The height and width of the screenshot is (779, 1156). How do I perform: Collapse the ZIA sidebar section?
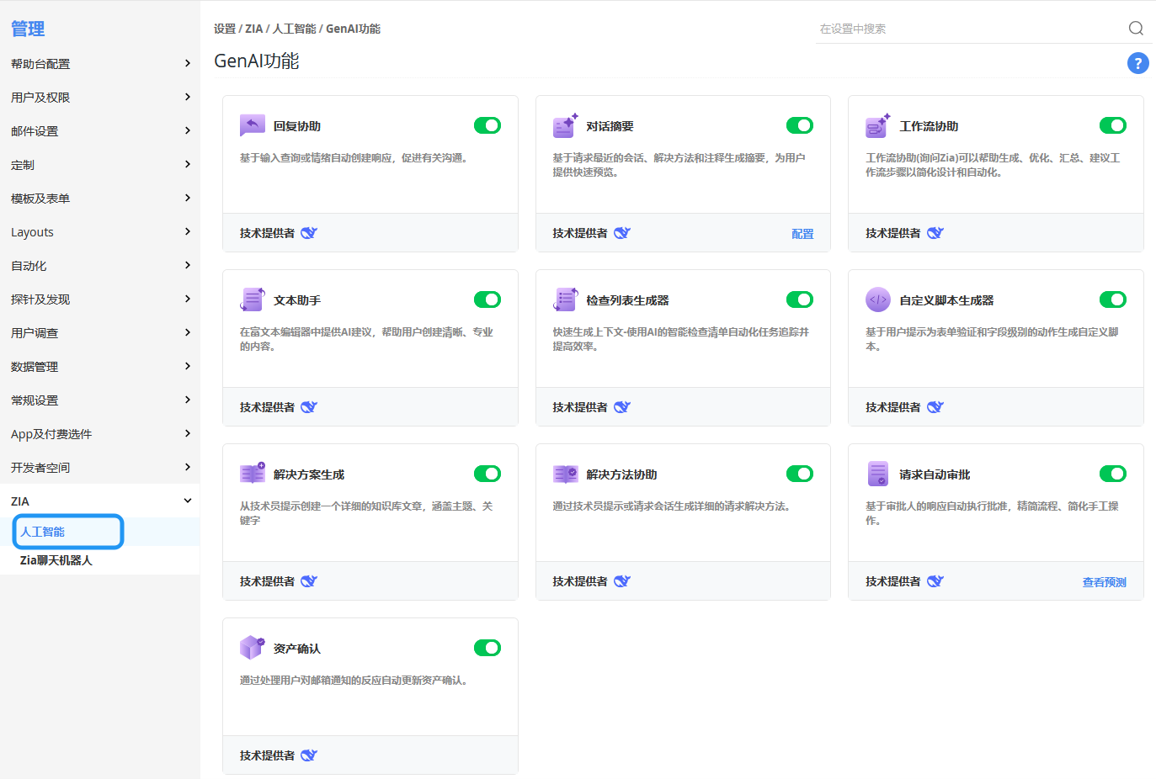[x=99, y=501]
